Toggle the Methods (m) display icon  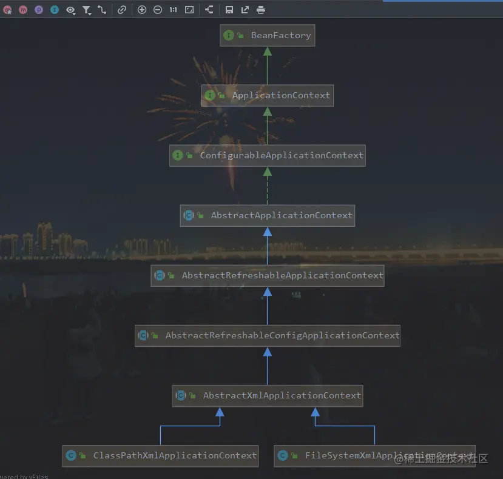pos(23,10)
